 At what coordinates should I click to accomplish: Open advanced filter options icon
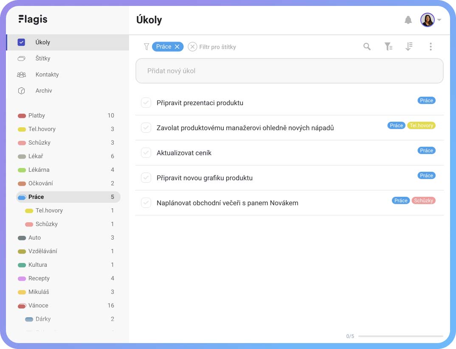point(388,47)
